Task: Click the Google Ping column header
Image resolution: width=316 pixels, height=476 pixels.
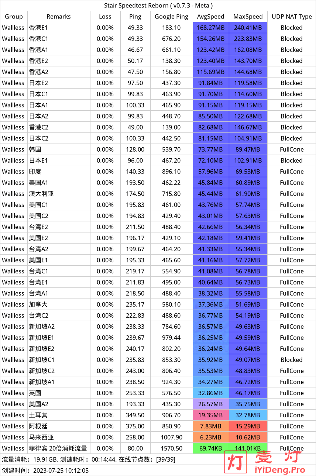Action: [171, 17]
